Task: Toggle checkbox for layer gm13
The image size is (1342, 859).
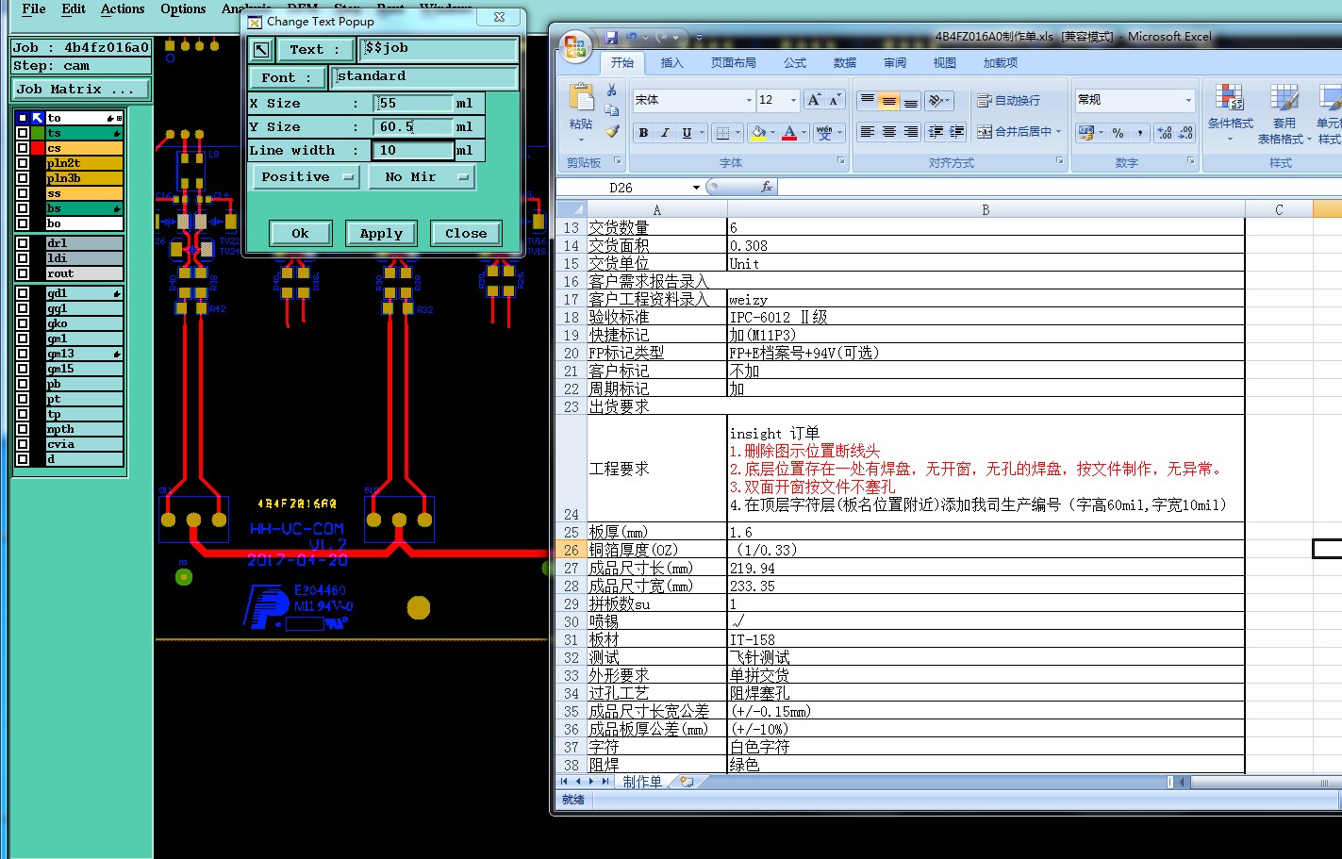Action: 23,354
